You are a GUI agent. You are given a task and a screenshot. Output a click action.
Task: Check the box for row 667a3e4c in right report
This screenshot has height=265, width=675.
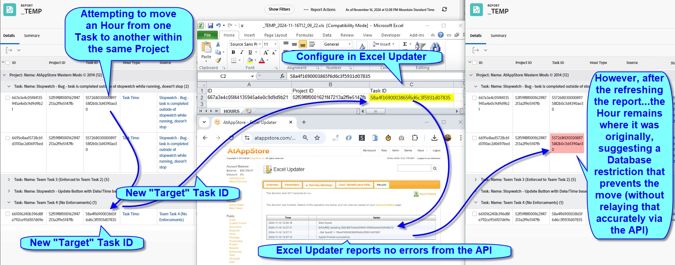474,98
